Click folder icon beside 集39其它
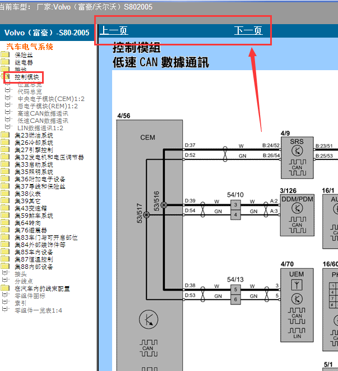 point(5,201)
